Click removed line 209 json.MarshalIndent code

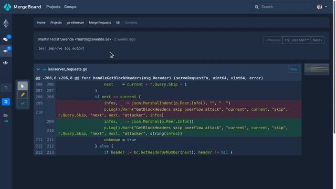tap(167, 103)
